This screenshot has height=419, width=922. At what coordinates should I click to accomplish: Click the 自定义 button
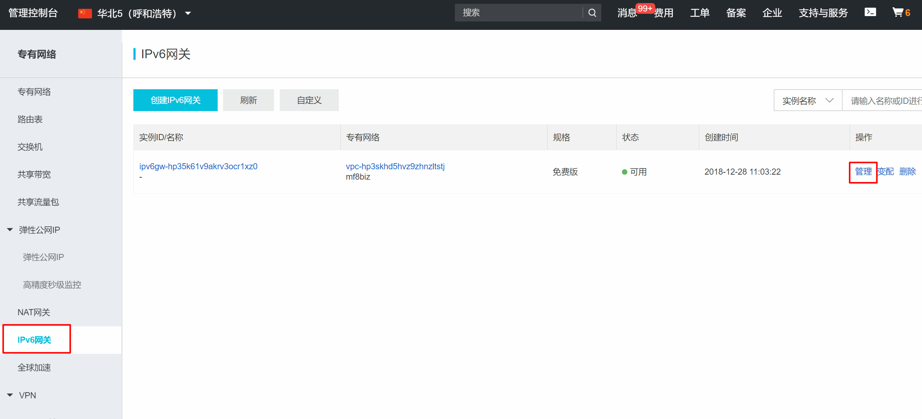click(x=309, y=100)
